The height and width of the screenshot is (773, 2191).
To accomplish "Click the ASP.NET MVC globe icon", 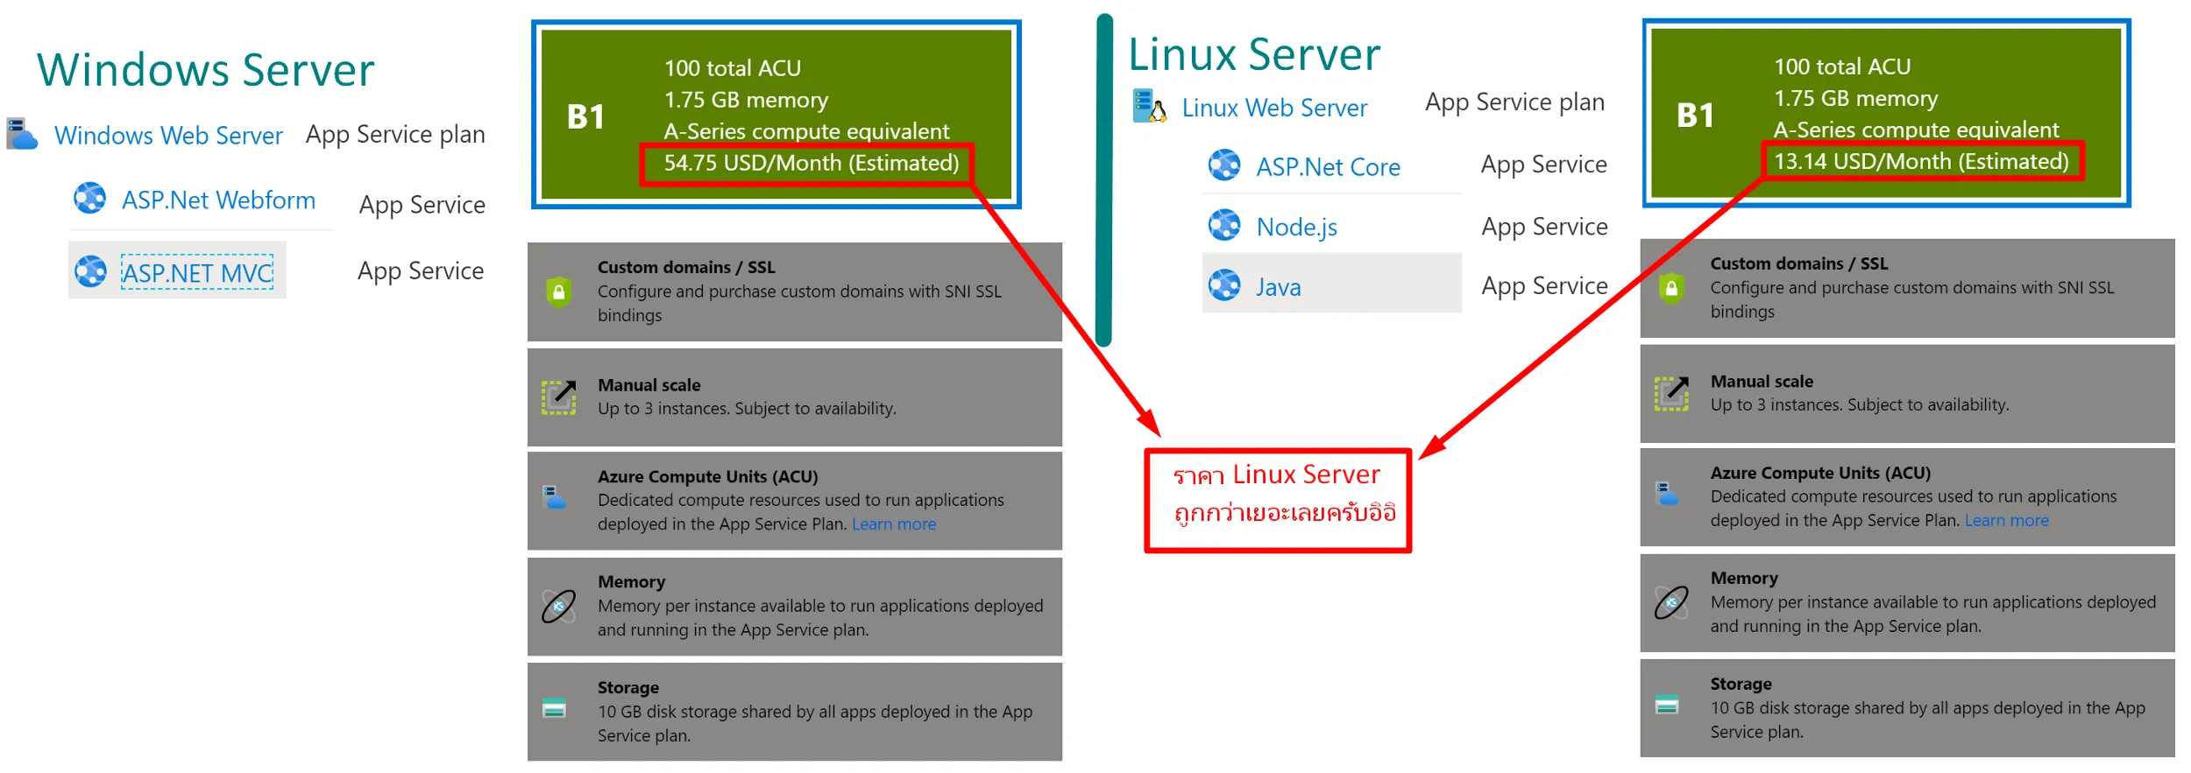I will click(90, 271).
